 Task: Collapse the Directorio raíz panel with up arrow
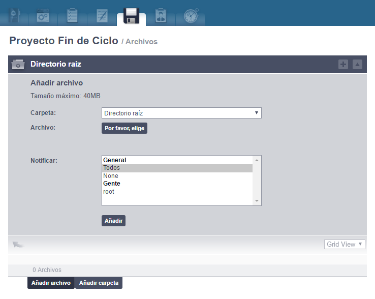tap(357, 65)
